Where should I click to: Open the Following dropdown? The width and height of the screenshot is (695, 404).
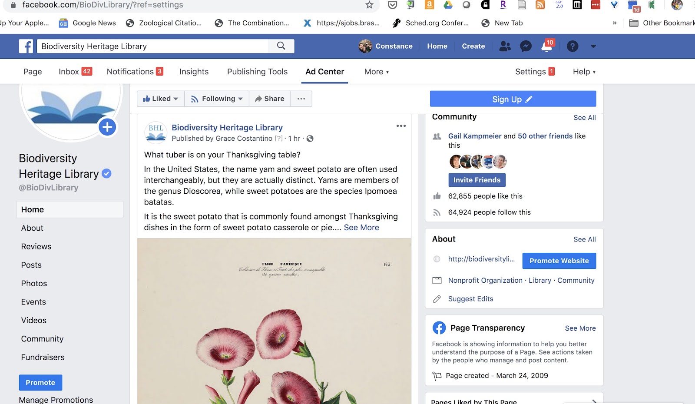pyautogui.click(x=217, y=99)
